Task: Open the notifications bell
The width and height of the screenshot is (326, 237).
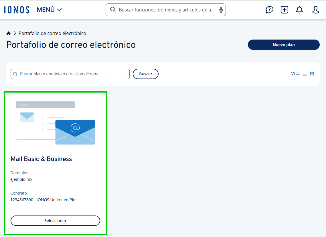Action: coord(299,10)
